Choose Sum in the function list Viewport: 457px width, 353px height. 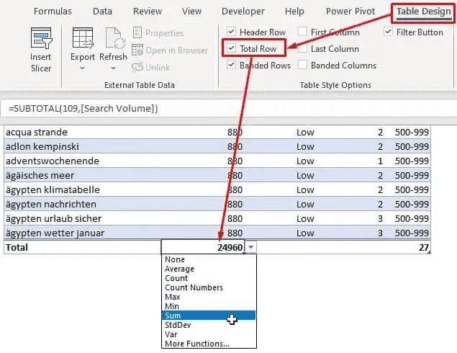click(209, 316)
